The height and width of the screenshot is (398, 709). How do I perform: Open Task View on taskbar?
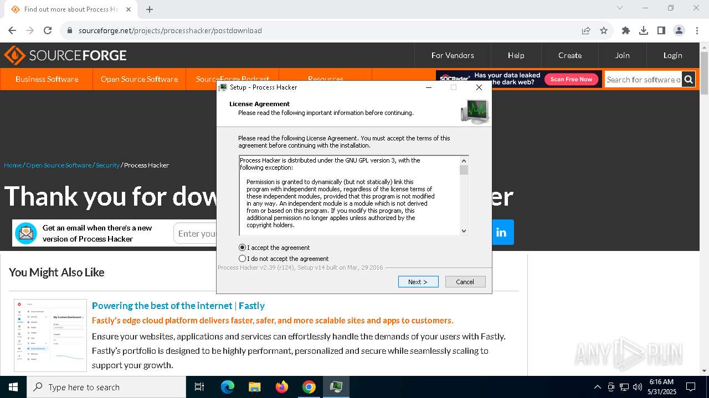pos(199,387)
